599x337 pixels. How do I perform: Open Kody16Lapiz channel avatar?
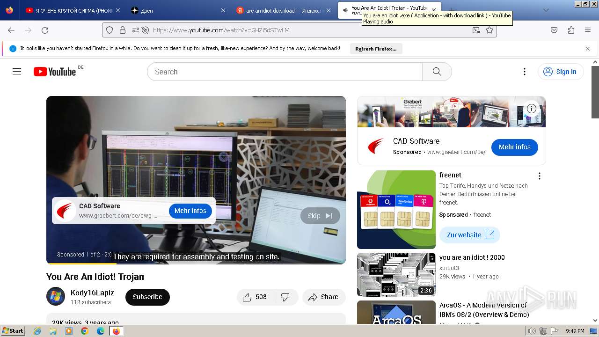[x=56, y=296]
